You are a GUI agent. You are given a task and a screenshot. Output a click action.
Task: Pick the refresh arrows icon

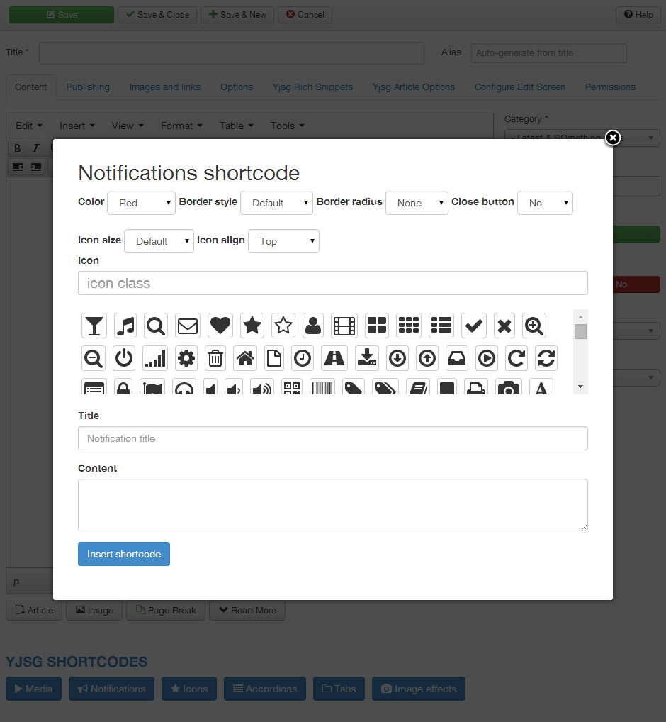[x=546, y=358]
